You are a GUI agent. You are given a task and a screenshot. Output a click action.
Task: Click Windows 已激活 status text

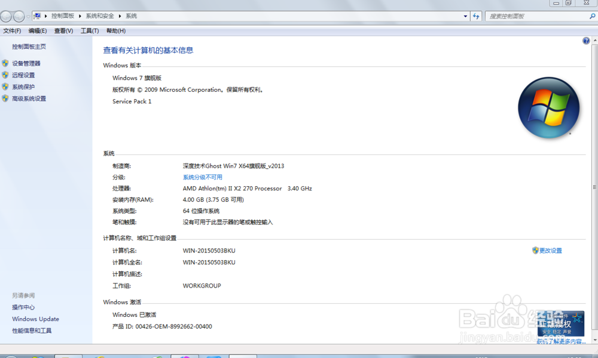tap(134, 314)
